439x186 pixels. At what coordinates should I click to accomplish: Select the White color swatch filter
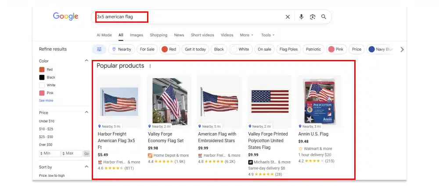(42, 85)
